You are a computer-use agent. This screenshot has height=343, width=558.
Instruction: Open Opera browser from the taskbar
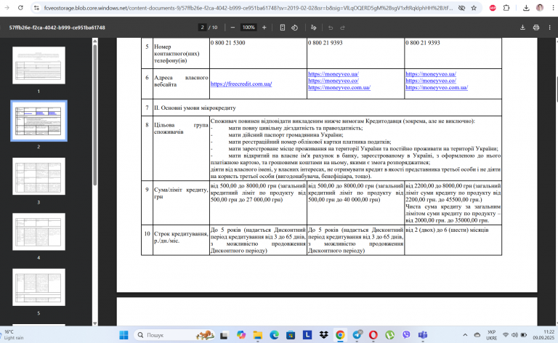(373, 335)
